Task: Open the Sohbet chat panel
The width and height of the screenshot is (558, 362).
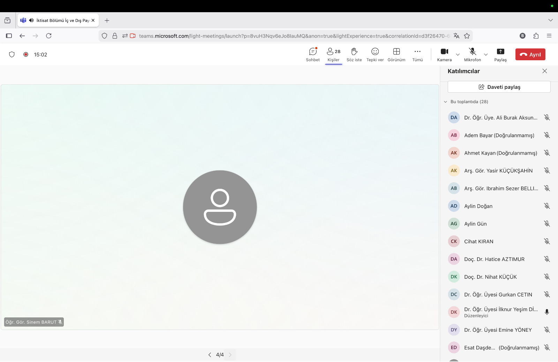Action: 313,54
